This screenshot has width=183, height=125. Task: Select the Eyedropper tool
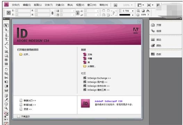coord(6,100)
